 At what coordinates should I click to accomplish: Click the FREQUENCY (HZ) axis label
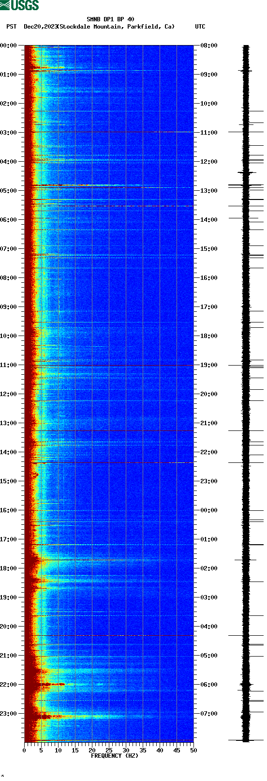115,756
